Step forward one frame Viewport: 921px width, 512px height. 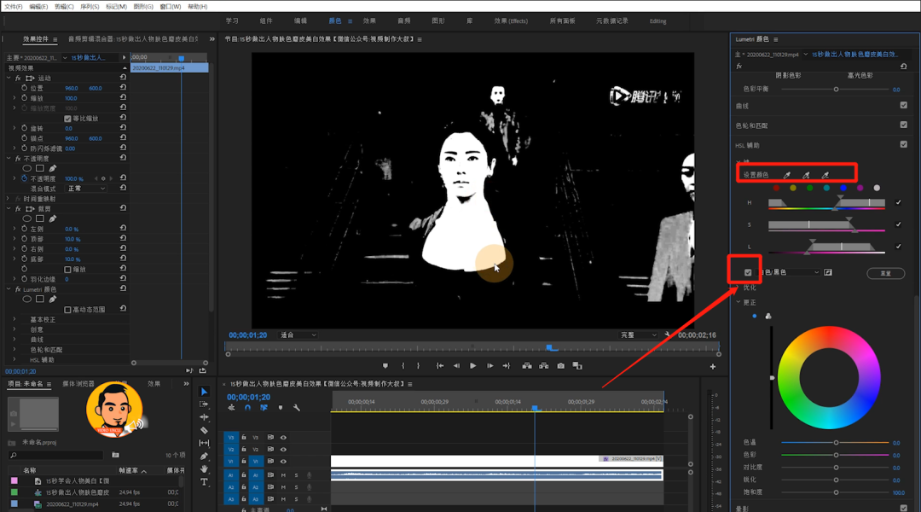tap(489, 365)
